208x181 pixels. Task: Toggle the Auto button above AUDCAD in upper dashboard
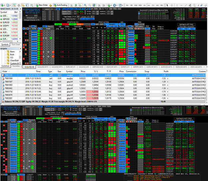click(33, 26)
